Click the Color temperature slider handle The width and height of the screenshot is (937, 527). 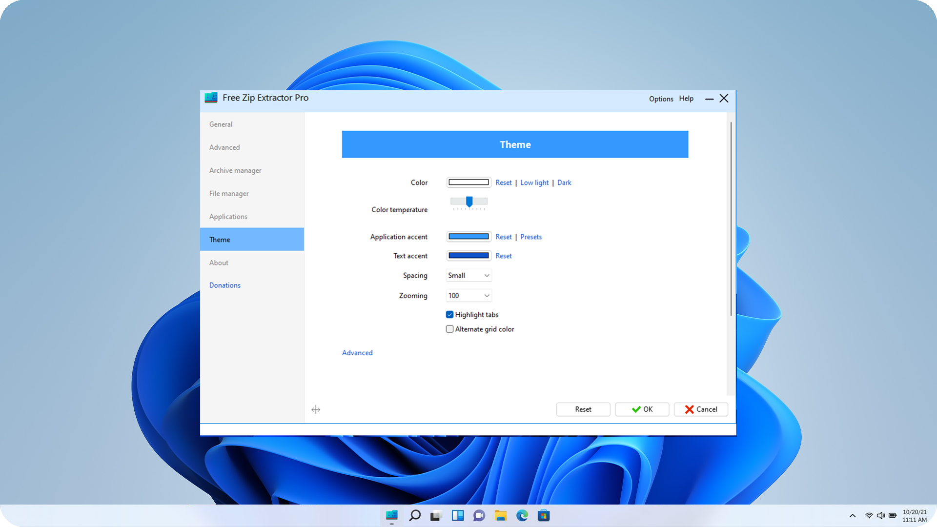(469, 201)
